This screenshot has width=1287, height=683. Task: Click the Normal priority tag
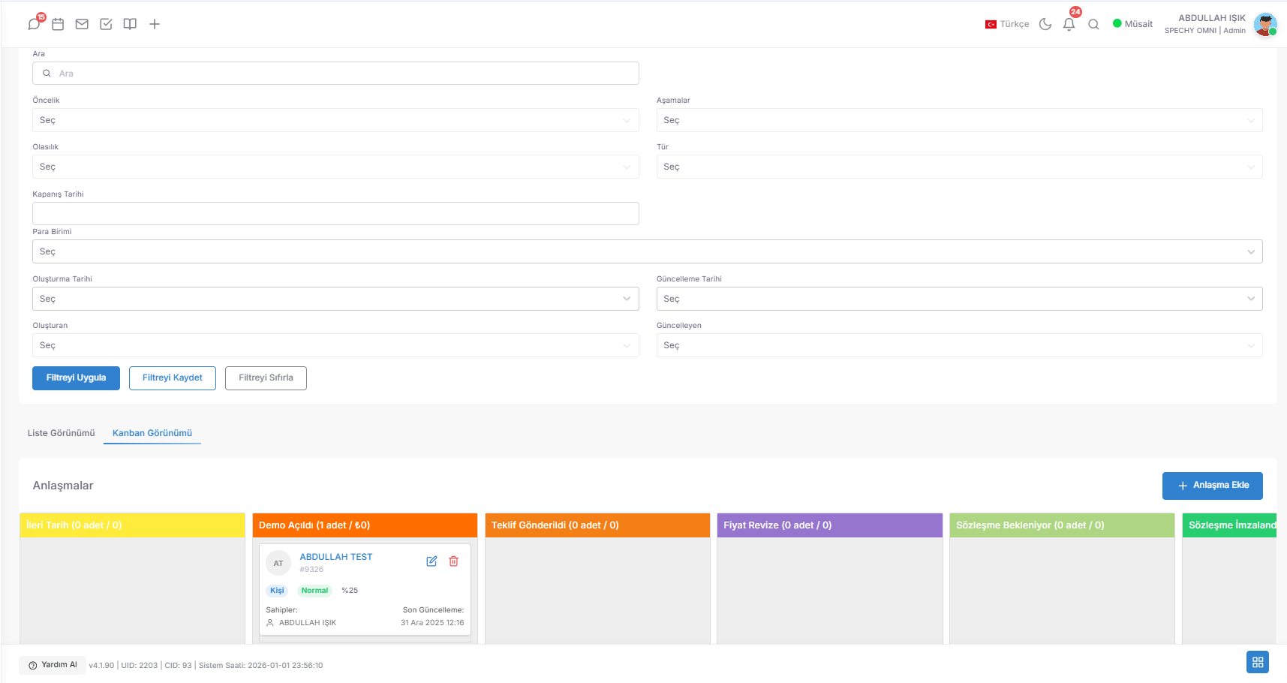[314, 591]
